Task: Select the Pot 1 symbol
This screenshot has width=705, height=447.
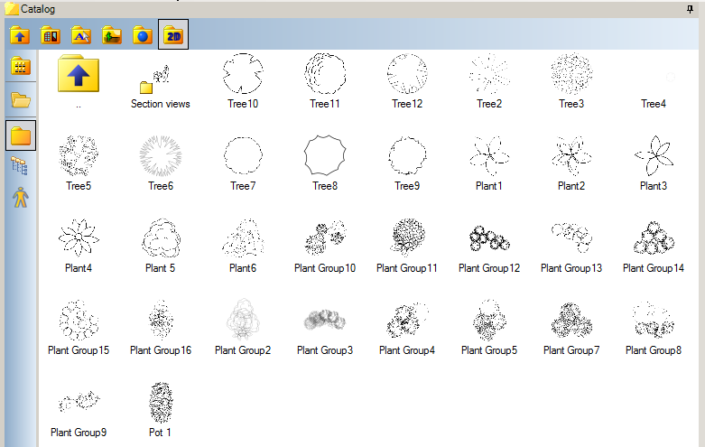Action: coord(161,403)
